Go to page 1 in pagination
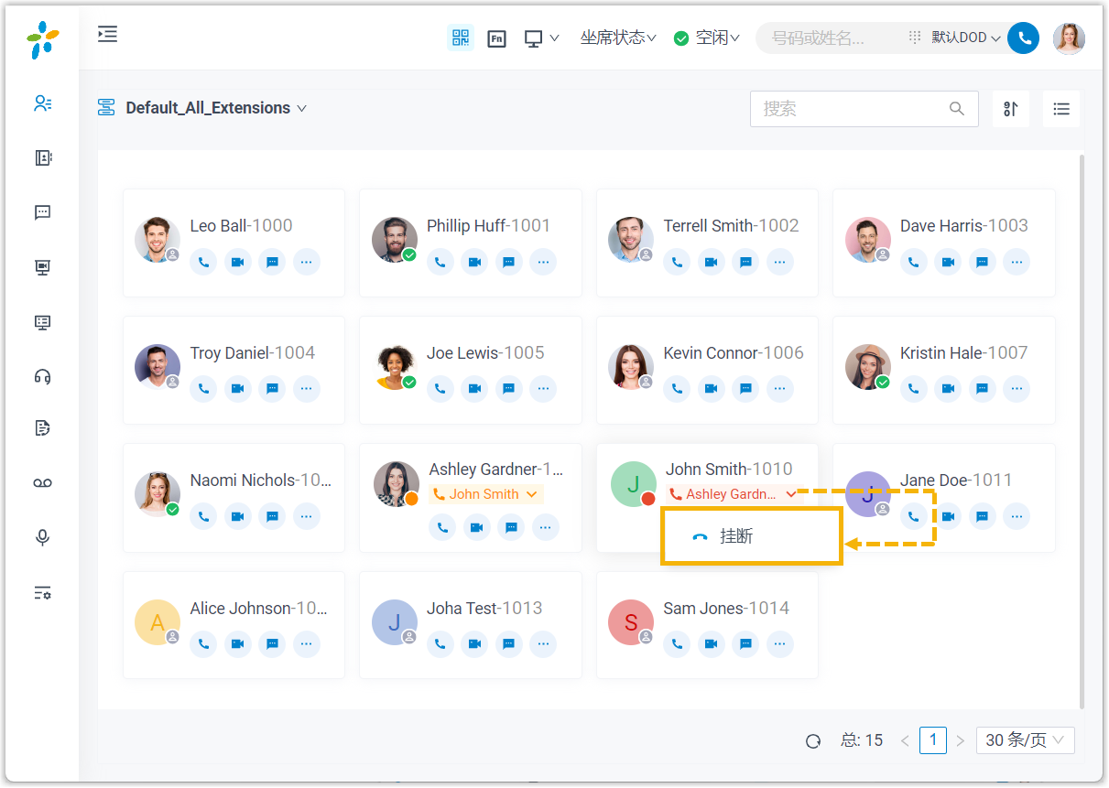 point(932,739)
